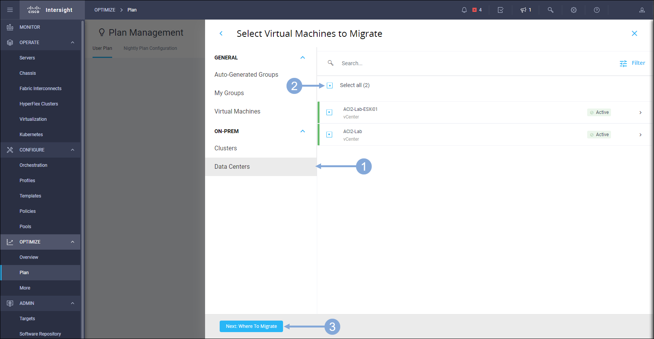
Task: Click the ADMIN icon in sidebar
Action: pos(10,303)
